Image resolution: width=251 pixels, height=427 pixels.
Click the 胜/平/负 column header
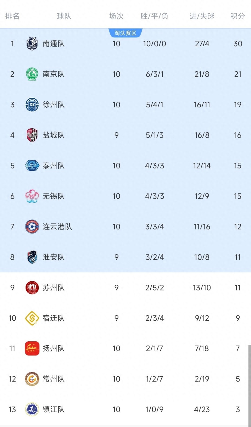coord(154,16)
